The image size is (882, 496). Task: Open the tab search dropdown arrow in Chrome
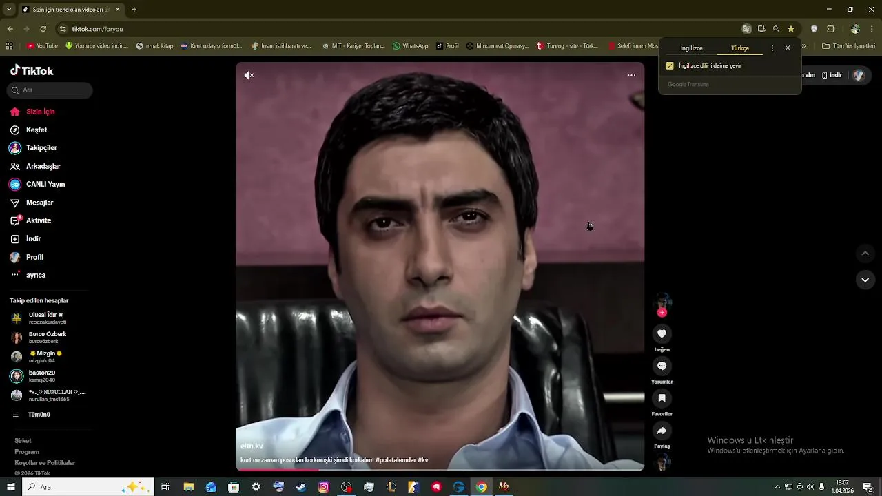[8, 10]
